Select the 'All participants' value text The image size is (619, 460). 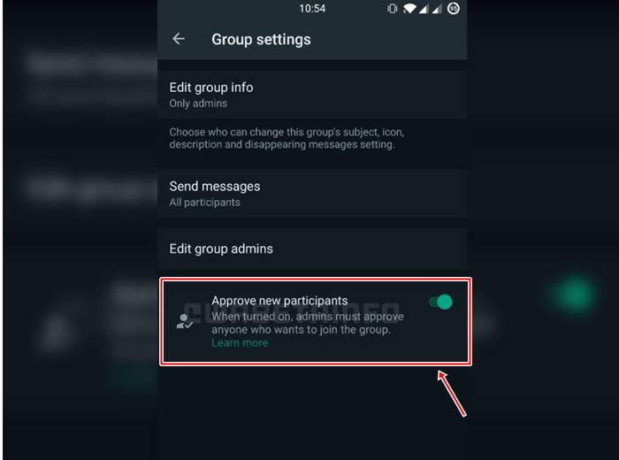204,203
